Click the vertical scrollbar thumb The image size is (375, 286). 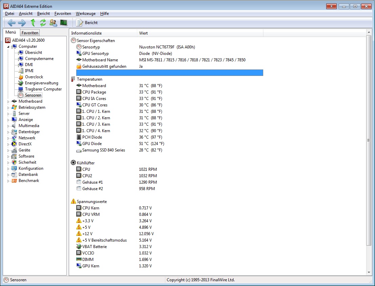tap(368, 141)
